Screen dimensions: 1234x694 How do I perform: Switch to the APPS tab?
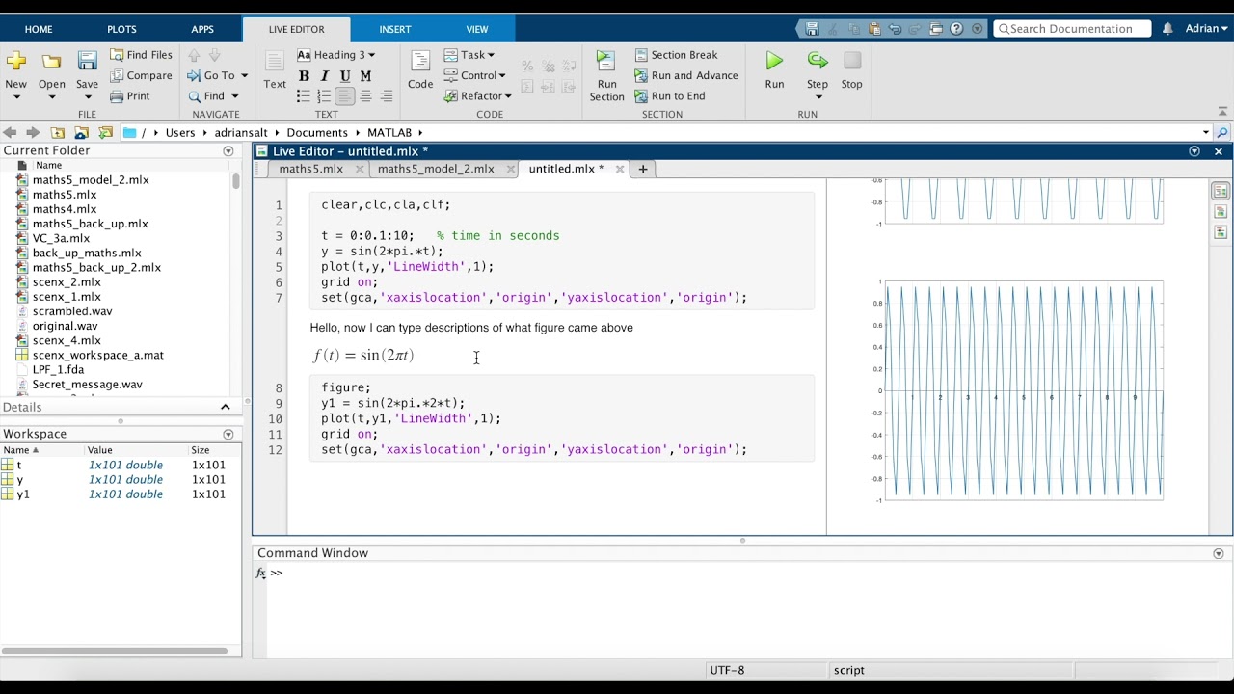(202, 29)
